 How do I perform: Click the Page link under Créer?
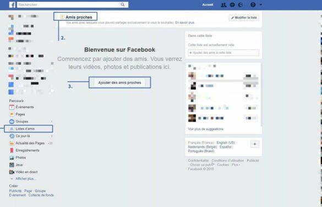[x=28, y=191]
